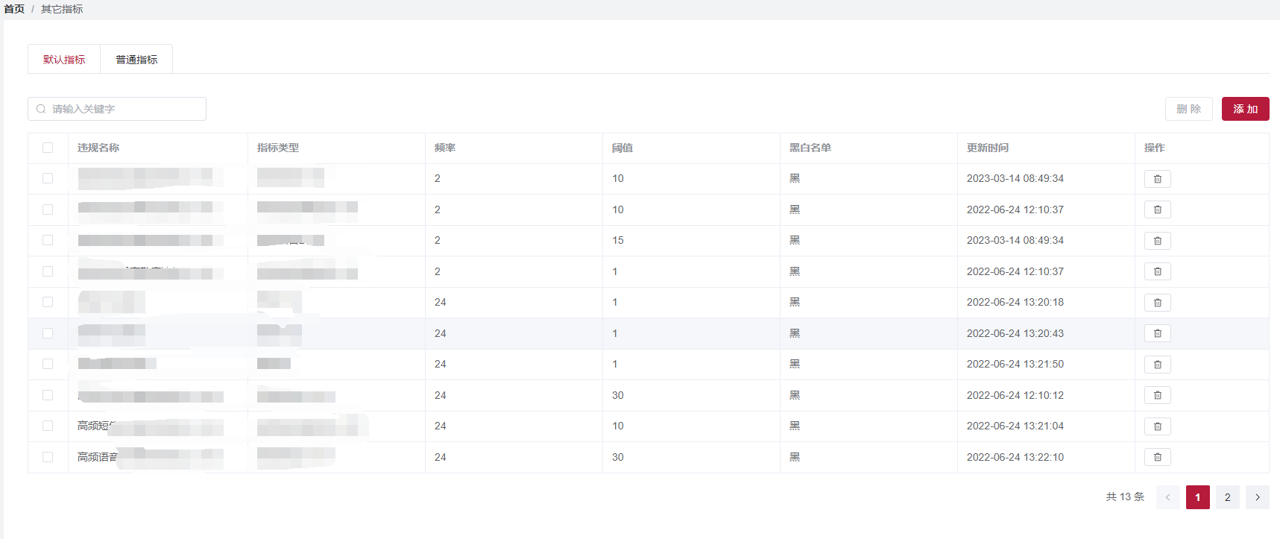Select checkbox of row updated 13:21:04
The image size is (1280, 539).
[x=48, y=426]
